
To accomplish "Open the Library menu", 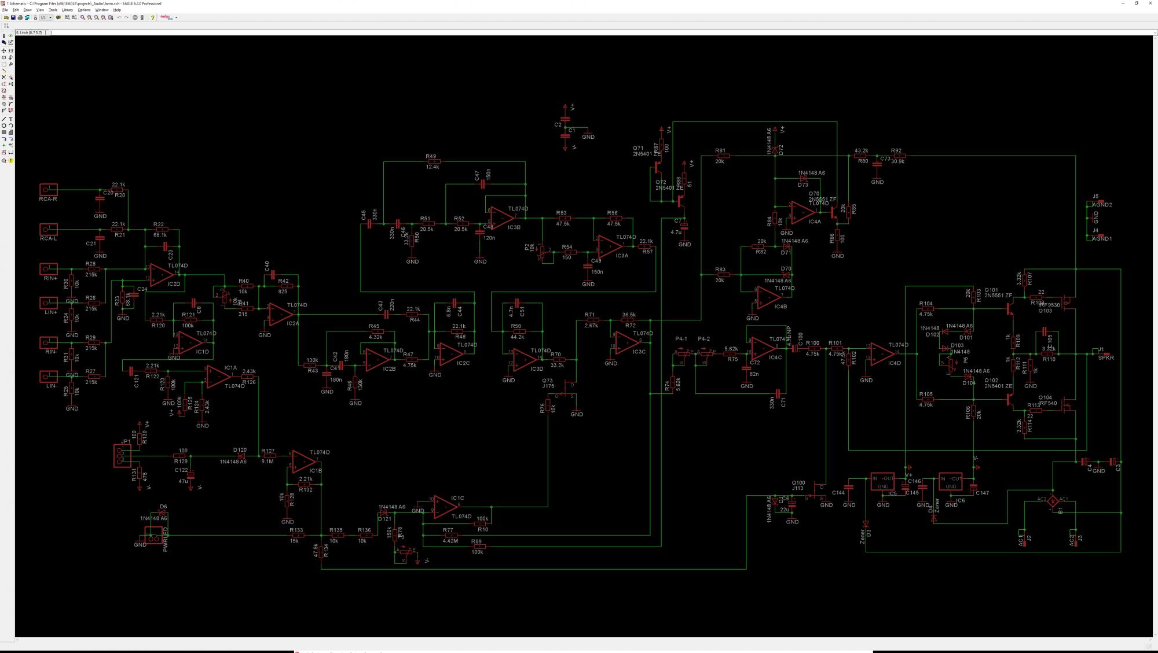I will [x=67, y=10].
